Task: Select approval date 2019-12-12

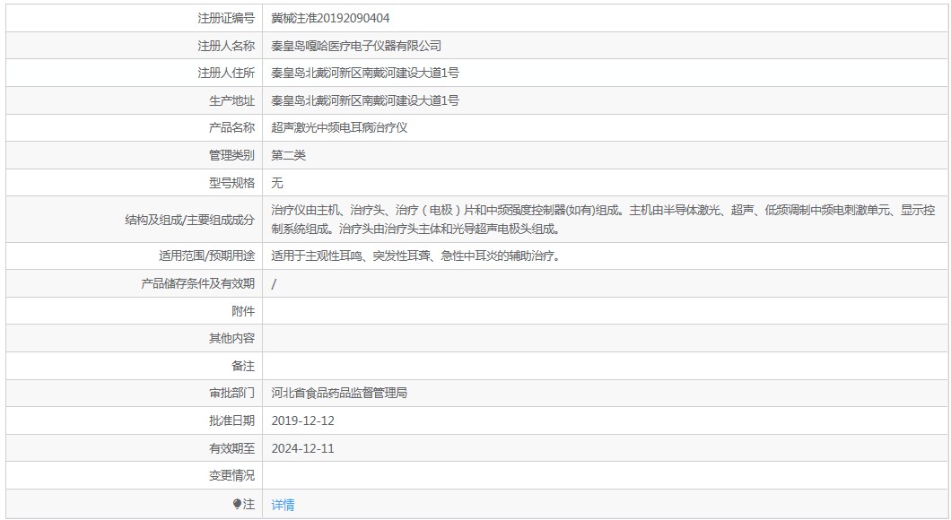Action: [x=302, y=420]
